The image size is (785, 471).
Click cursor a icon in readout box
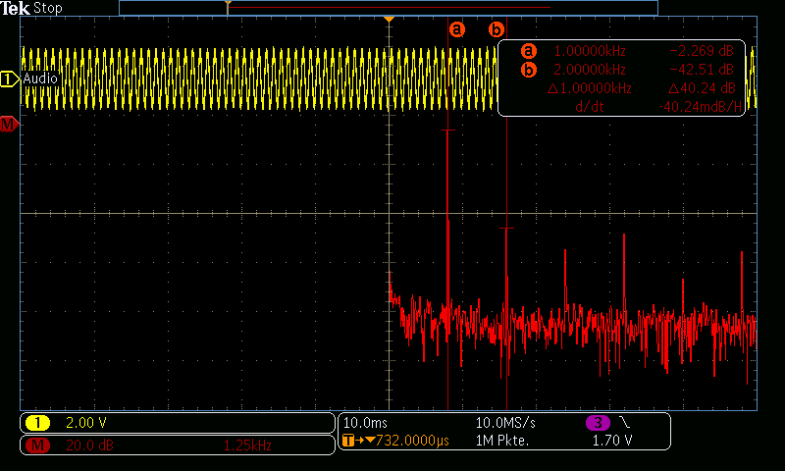pos(528,51)
